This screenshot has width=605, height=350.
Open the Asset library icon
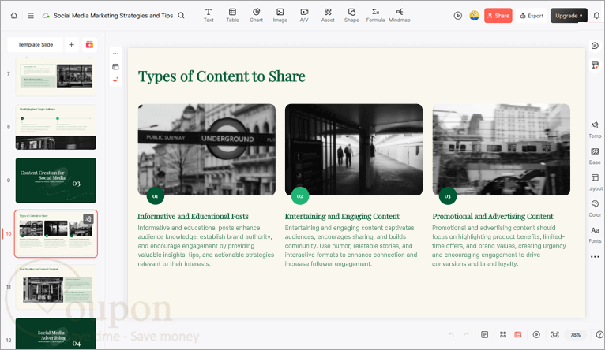[328, 16]
